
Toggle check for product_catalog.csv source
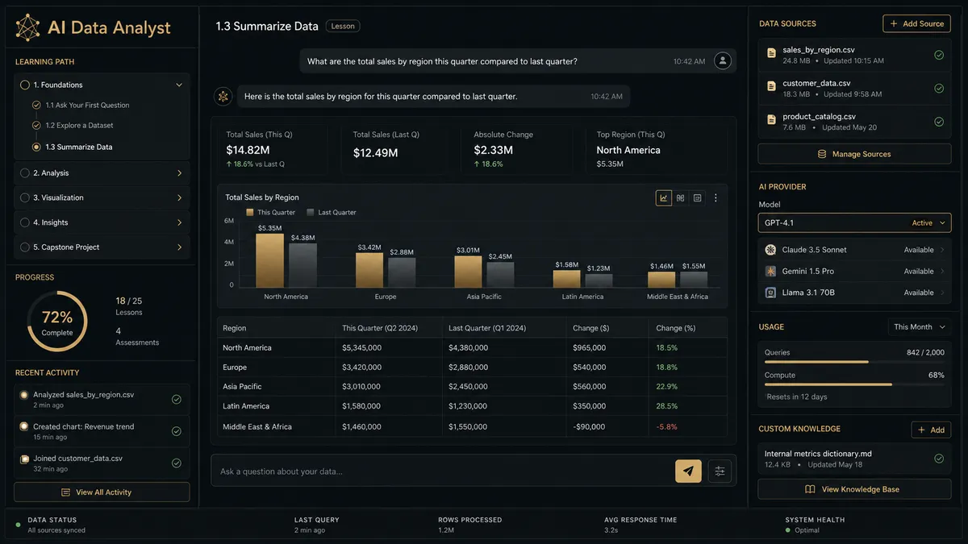(x=939, y=122)
